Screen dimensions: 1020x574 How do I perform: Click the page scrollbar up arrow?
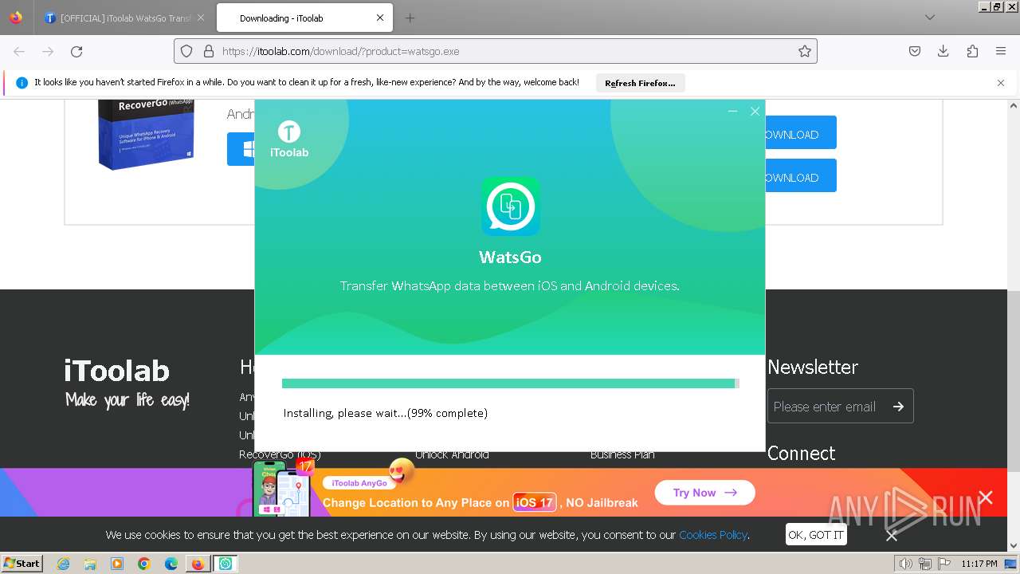1014,105
